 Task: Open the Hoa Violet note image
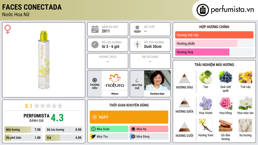(206, 103)
